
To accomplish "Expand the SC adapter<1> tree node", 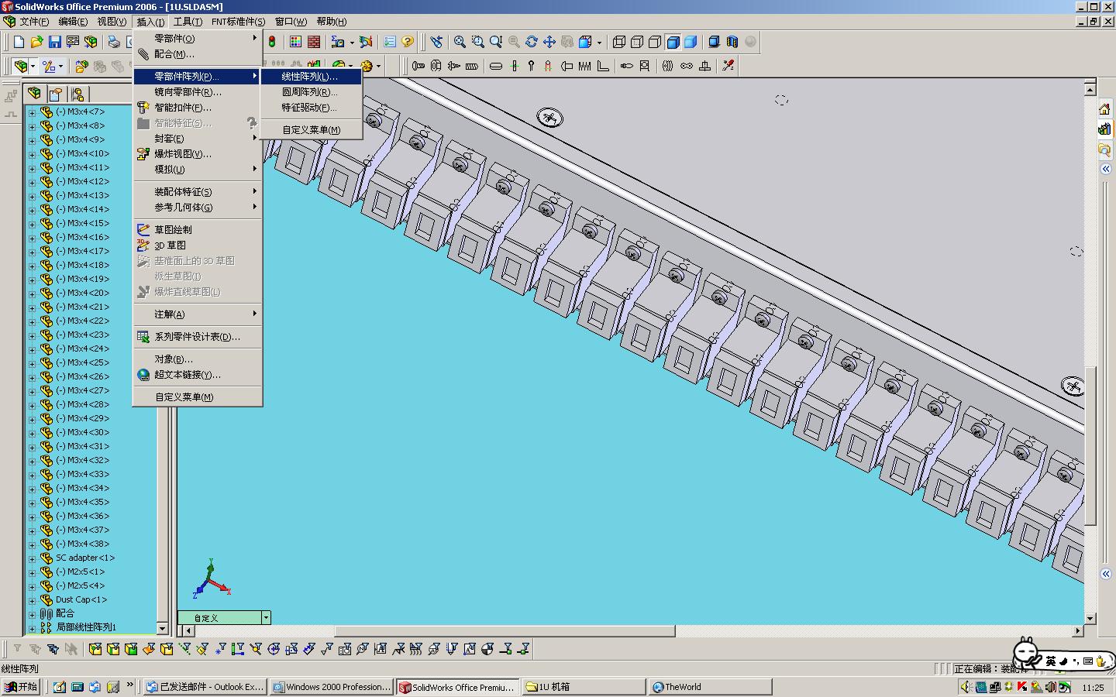I will click(x=32, y=558).
